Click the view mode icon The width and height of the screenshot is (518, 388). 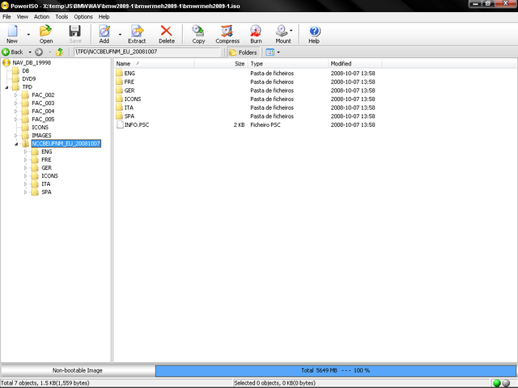(270, 52)
